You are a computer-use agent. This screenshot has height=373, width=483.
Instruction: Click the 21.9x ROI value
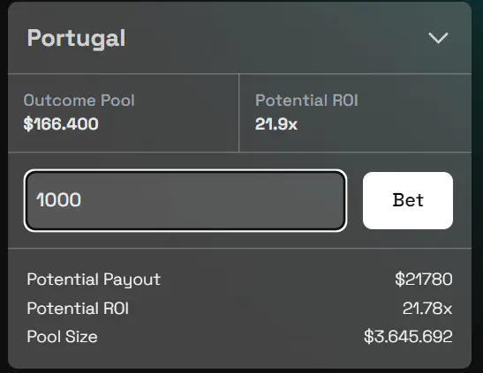(x=276, y=124)
